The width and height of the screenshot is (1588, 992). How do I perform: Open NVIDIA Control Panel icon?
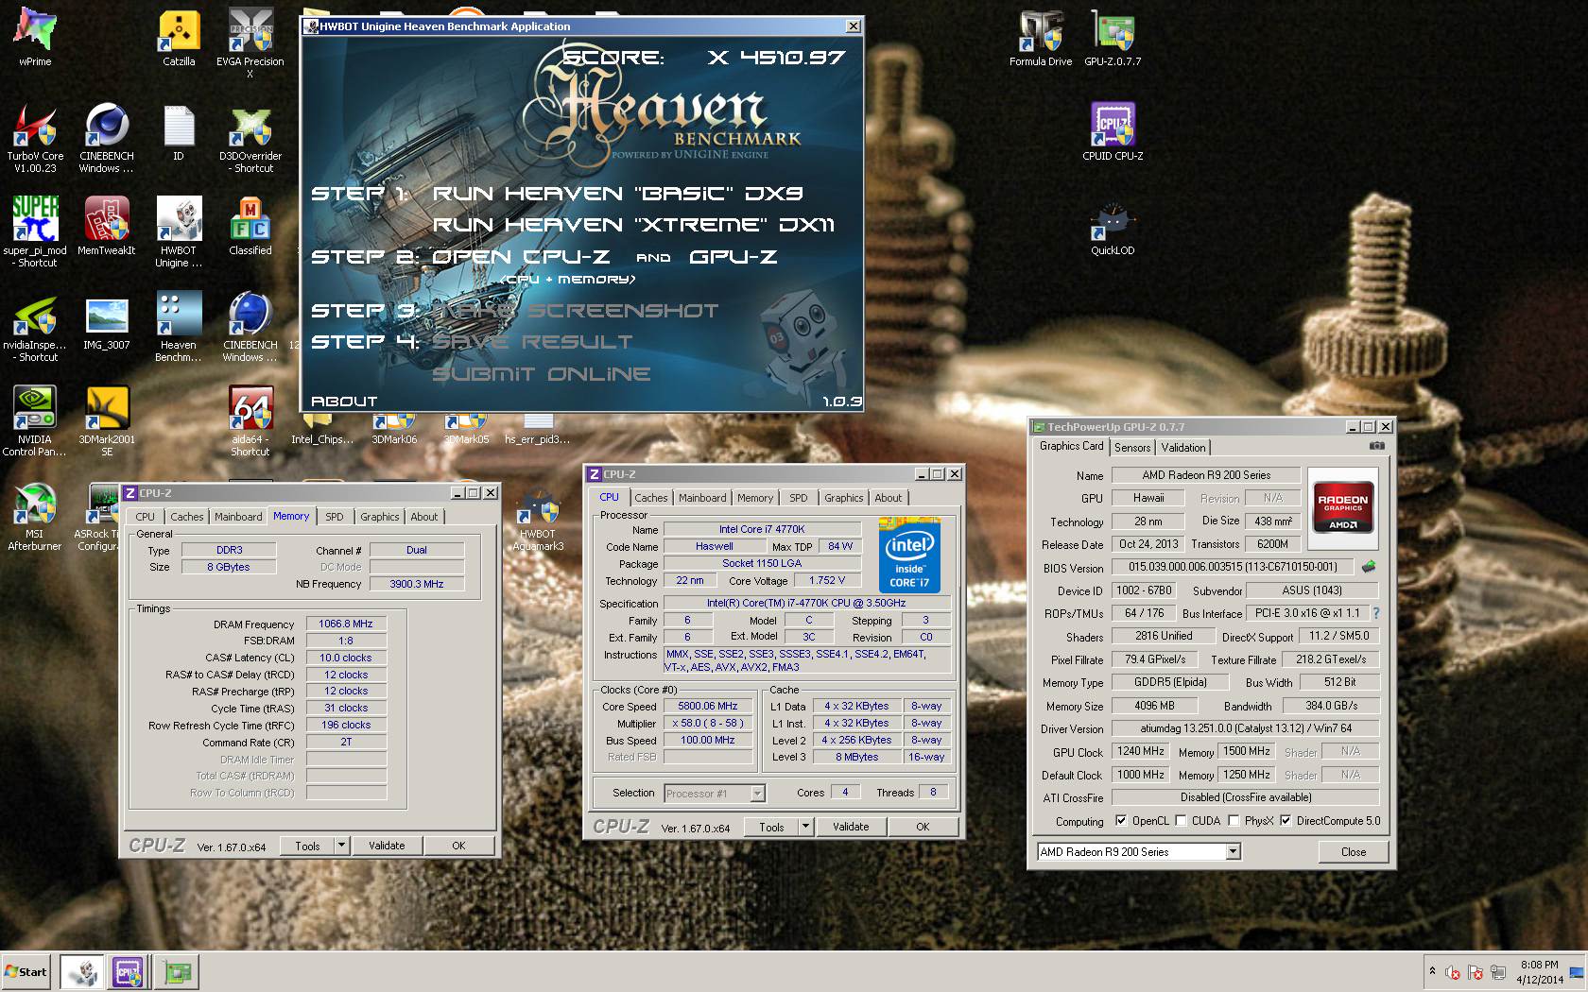point(35,420)
